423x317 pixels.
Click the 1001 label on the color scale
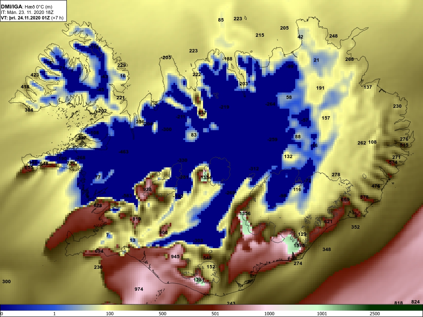coord(322,314)
